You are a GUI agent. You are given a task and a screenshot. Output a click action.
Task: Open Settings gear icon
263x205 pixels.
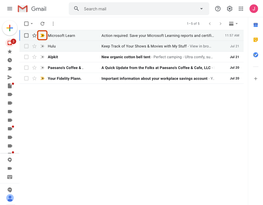pos(229,9)
